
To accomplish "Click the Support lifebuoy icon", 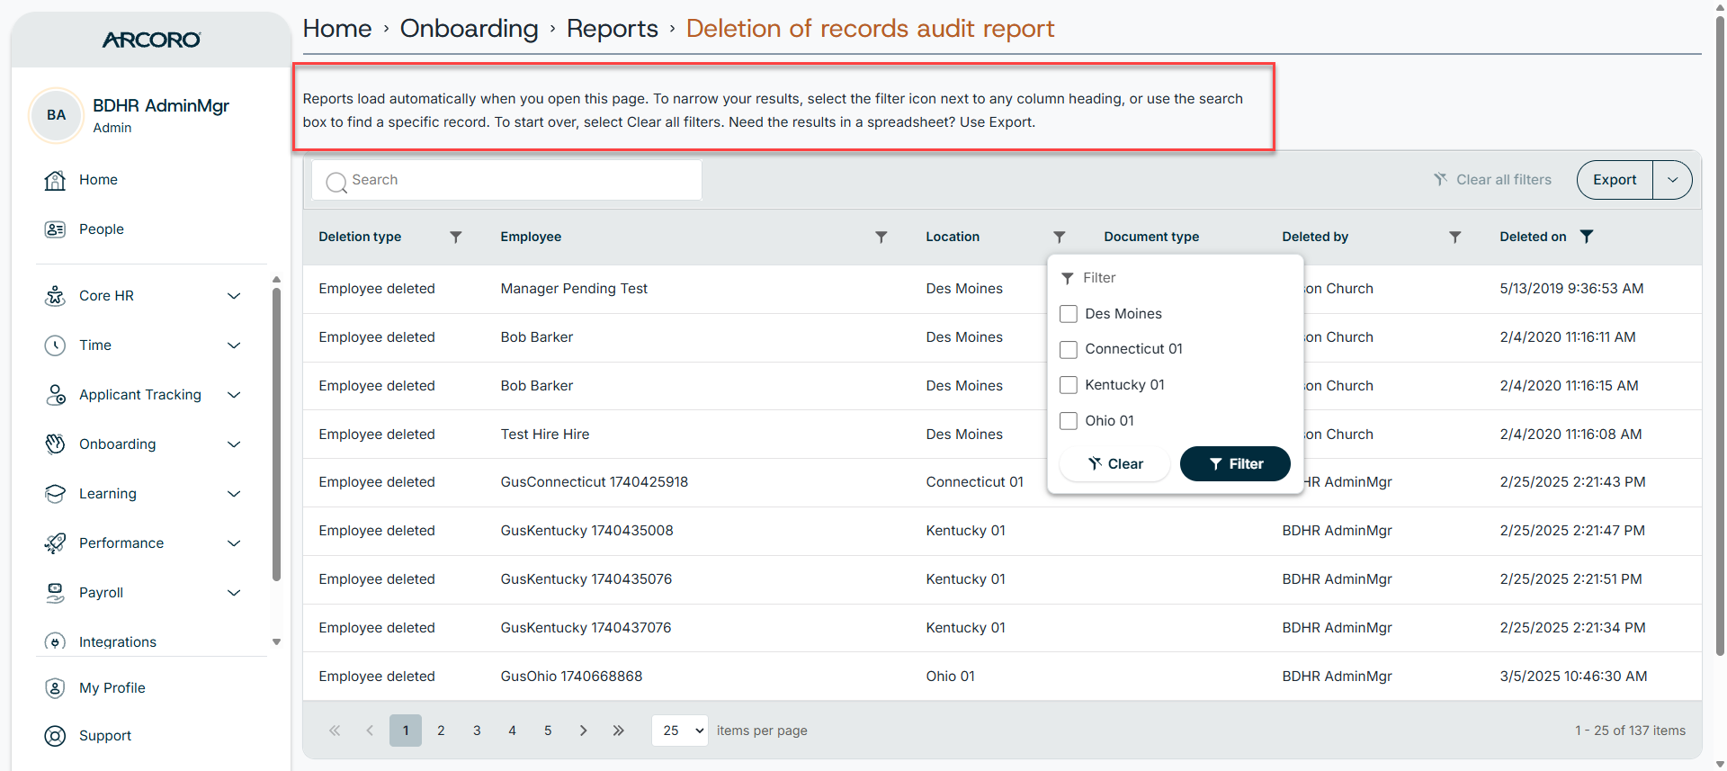I will coord(55,736).
